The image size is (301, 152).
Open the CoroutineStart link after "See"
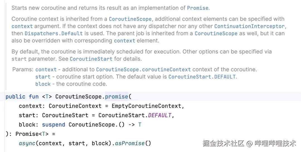91,59
